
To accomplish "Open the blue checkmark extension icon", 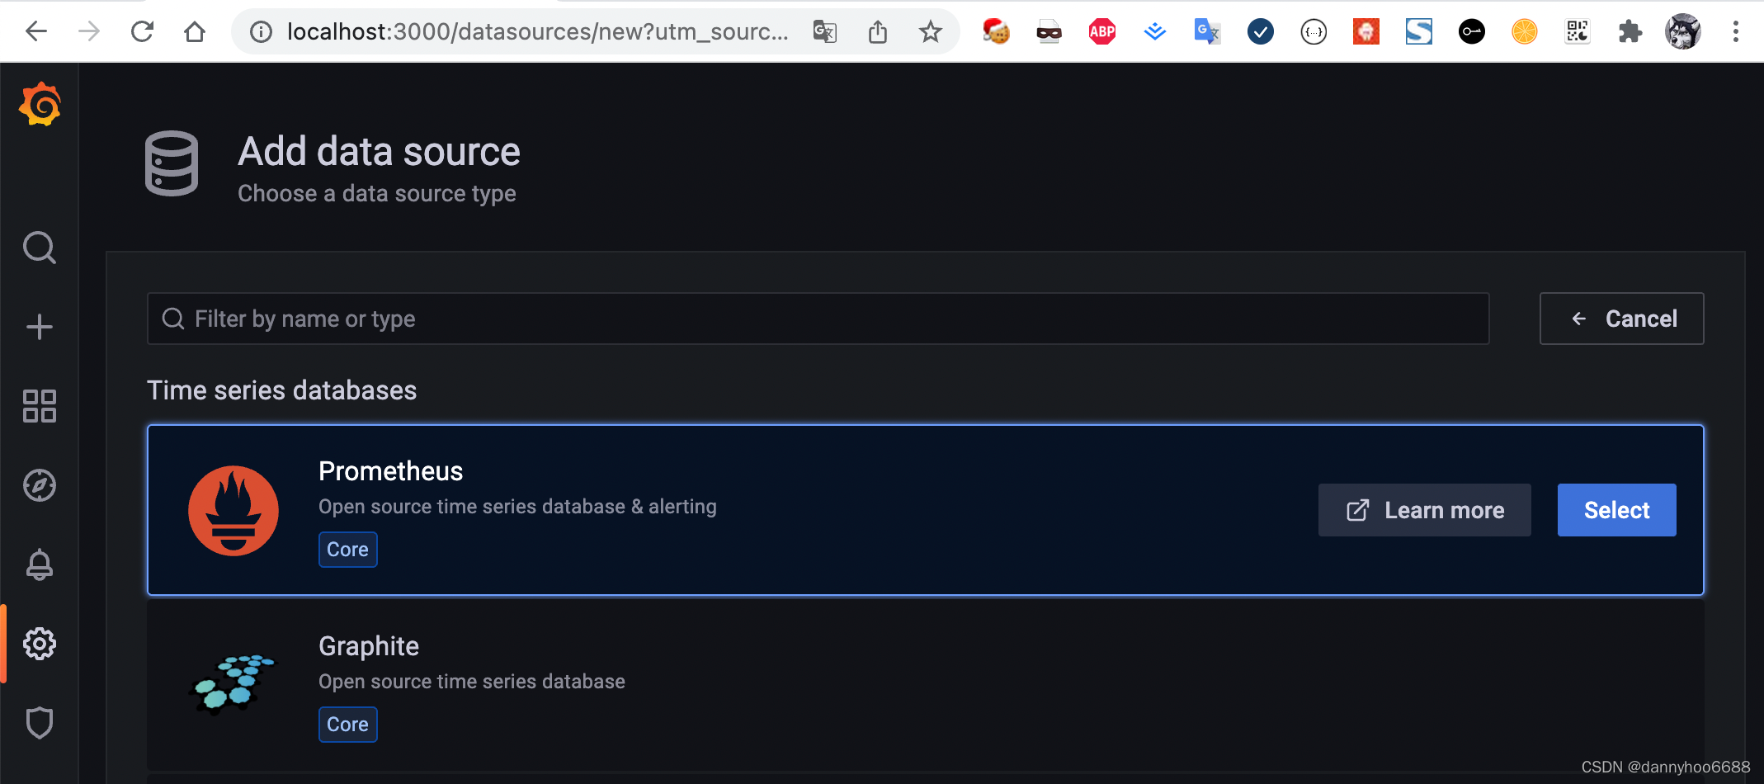I will (1261, 31).
